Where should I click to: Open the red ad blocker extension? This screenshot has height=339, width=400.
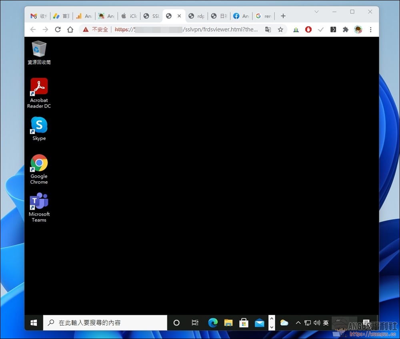coord(308,30)
